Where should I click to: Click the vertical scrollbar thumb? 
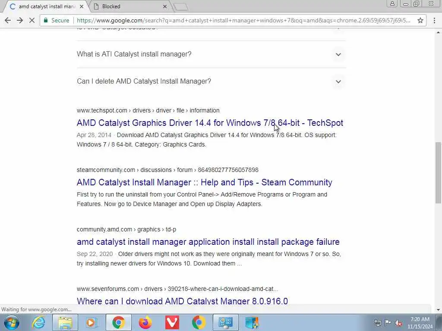click(438, 172)
